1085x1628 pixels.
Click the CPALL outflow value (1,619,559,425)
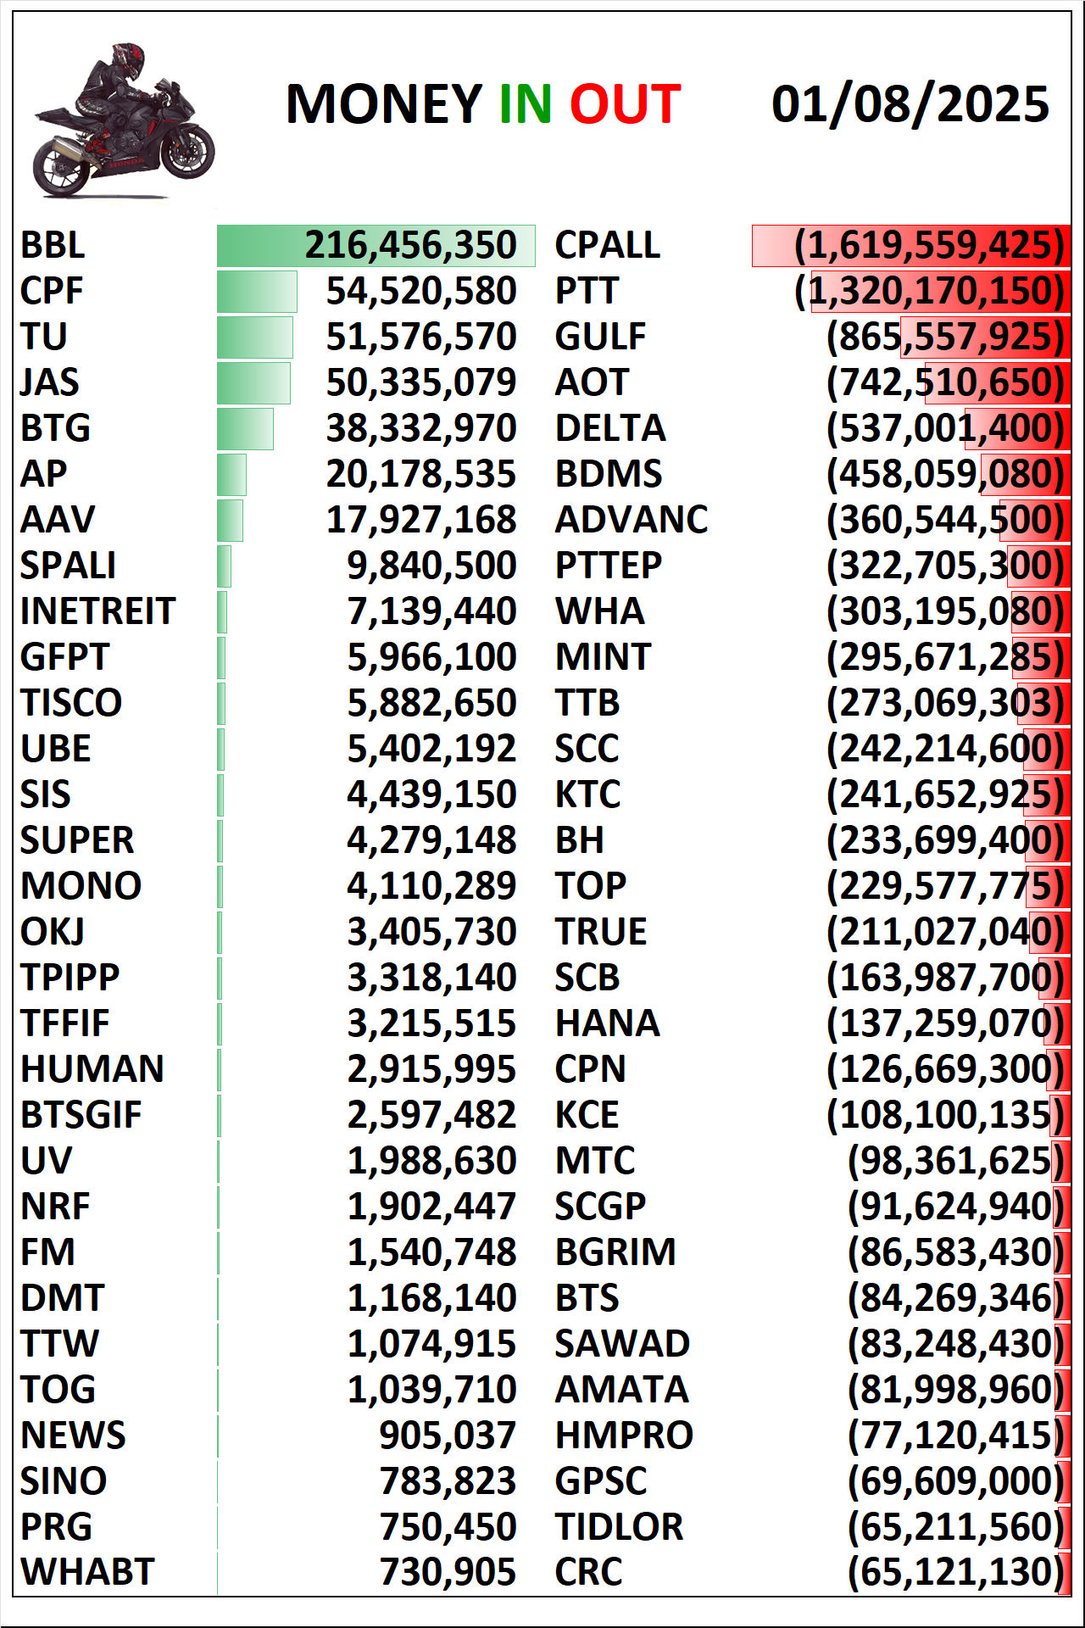[929, 246]
